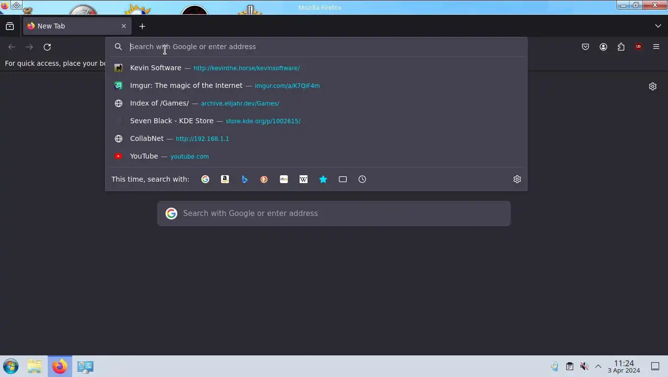Search with Wikipedia one-off engine icon

click(x=304, y=179)
